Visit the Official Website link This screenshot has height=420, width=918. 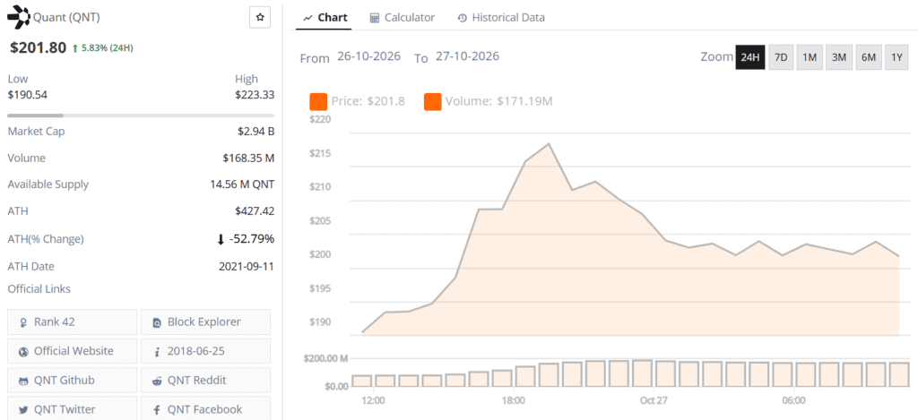click(x=72, y=351)
